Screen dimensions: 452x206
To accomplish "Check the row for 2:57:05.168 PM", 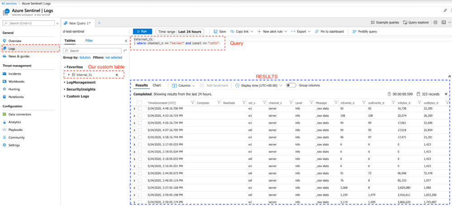I will point(140,188).
